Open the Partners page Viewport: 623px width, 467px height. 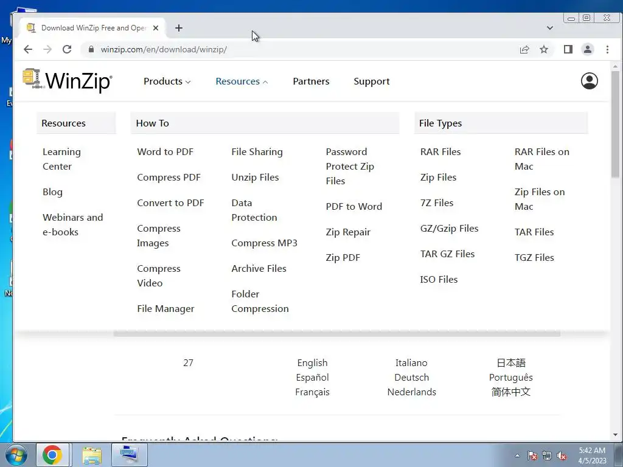click(311, 81)
